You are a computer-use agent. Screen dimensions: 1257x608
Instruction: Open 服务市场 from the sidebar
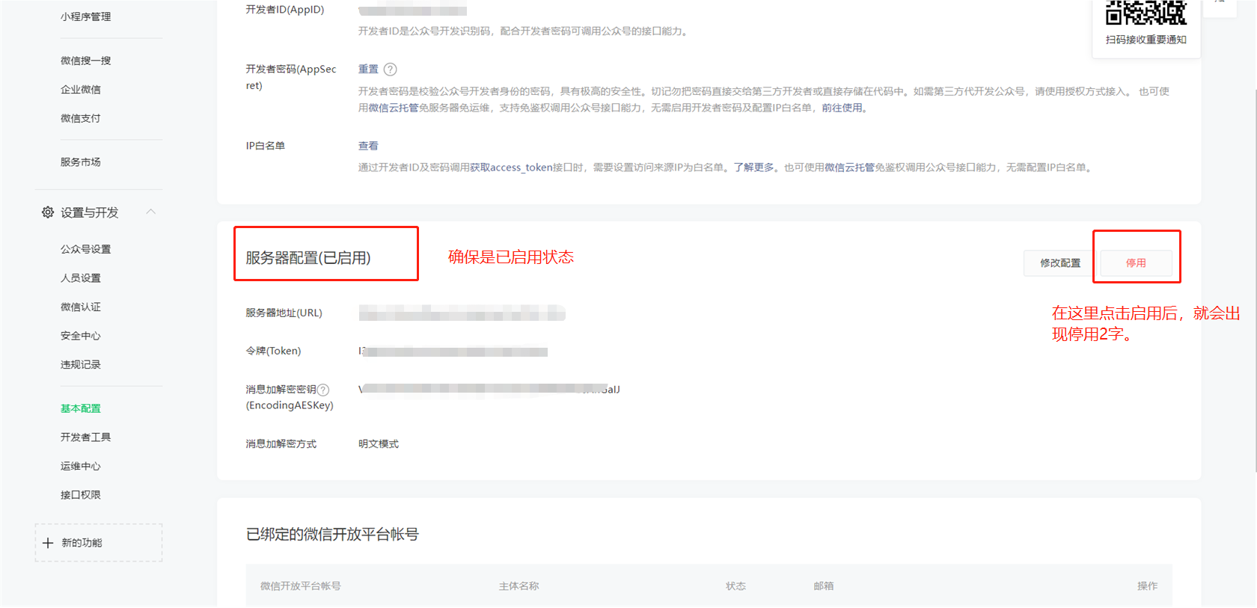click(x=81, y=162)
